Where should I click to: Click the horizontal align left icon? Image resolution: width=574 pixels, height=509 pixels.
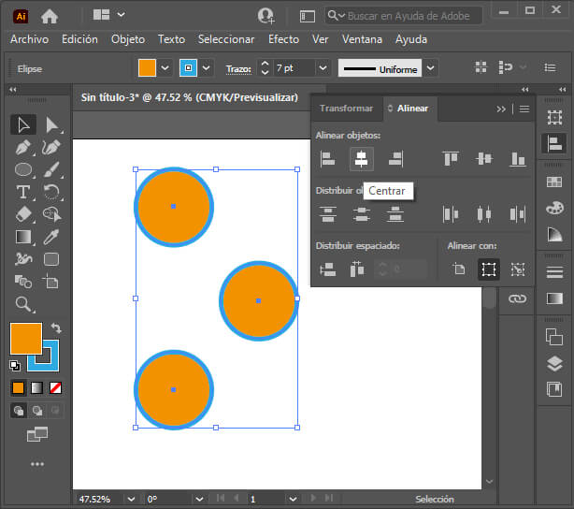point(327,159)
